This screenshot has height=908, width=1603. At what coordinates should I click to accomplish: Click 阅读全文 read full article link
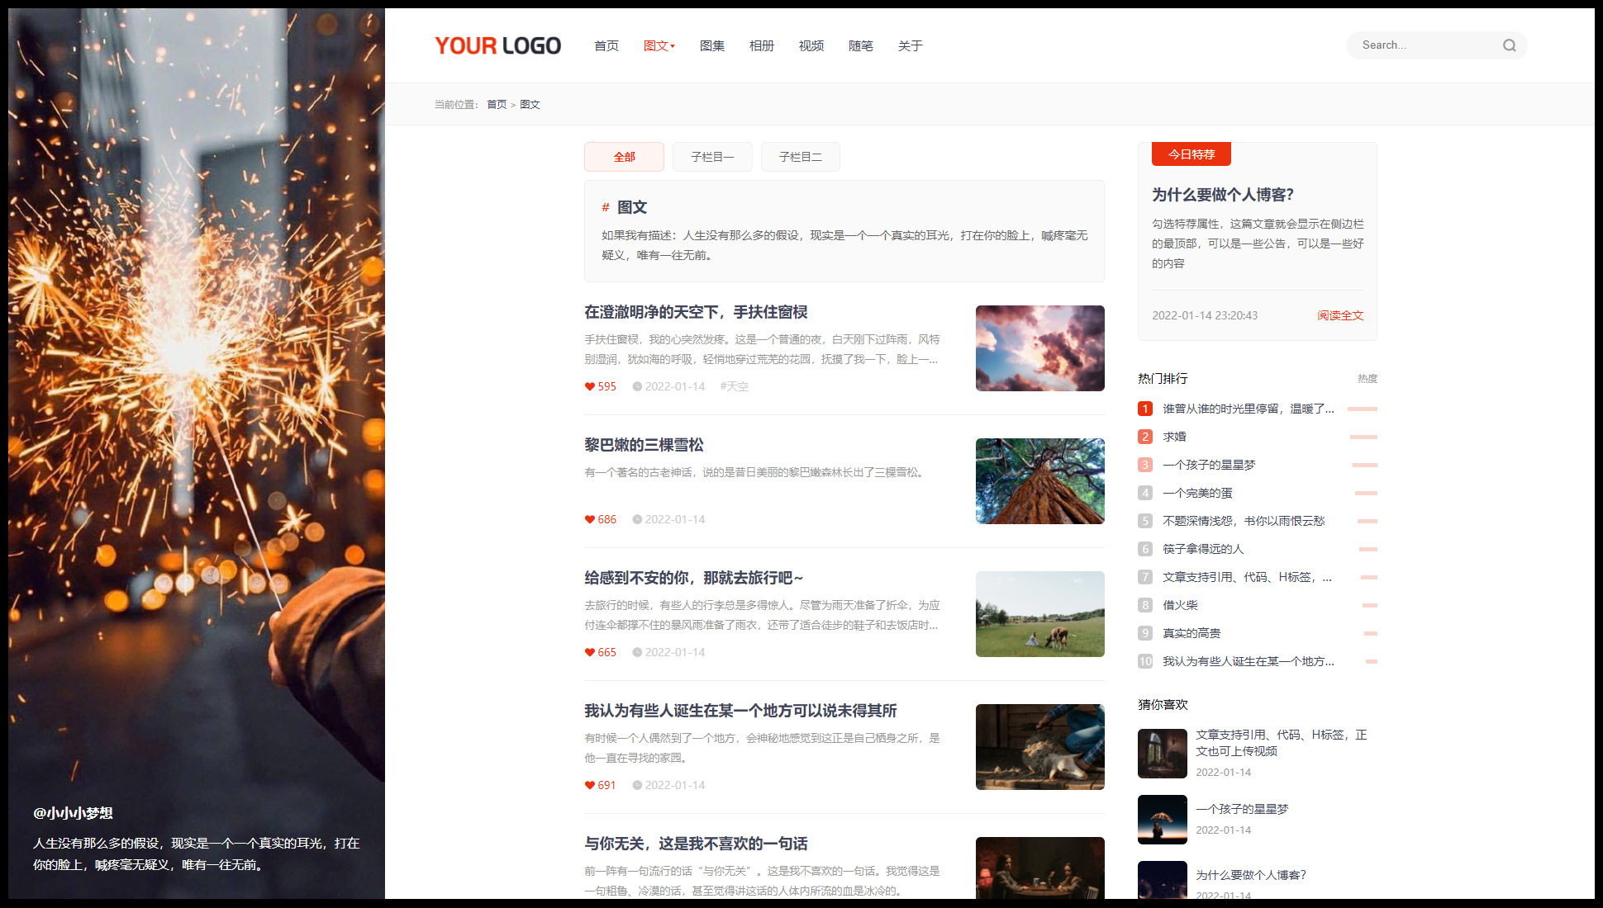pyautogui.click(x=1340, y=315)
